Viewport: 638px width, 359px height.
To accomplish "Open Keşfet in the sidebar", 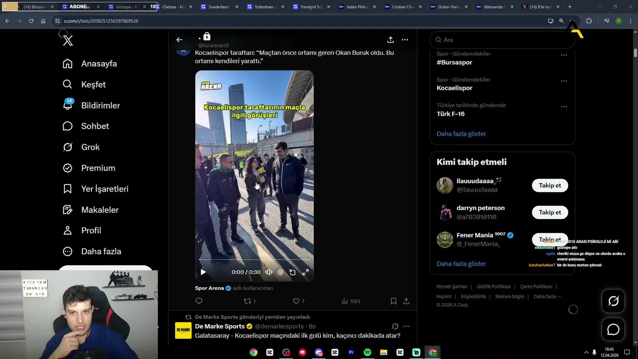I will click(x=84, y=85).
